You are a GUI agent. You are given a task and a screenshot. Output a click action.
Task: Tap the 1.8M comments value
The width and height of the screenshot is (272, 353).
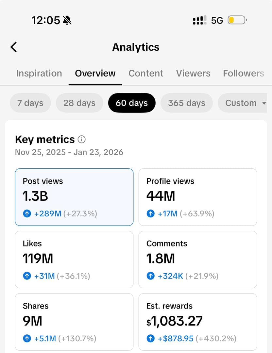pyautogui.click(x=161, y=259)
